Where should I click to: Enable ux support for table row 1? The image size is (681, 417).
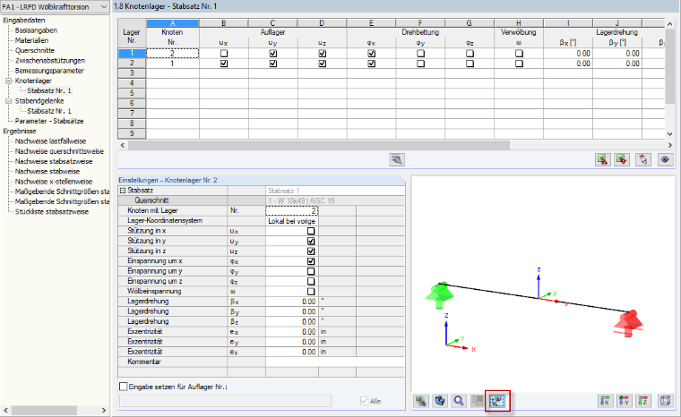click(x=224, y=54)
